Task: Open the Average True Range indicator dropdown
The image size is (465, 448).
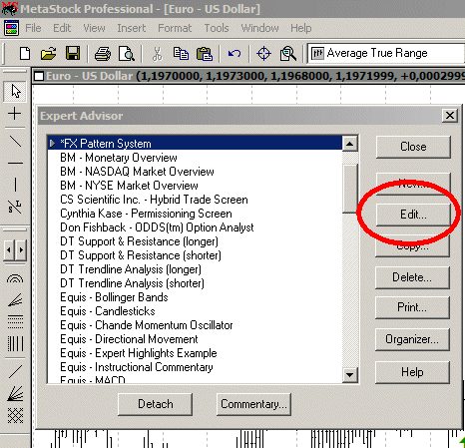Action: (386, 53)
